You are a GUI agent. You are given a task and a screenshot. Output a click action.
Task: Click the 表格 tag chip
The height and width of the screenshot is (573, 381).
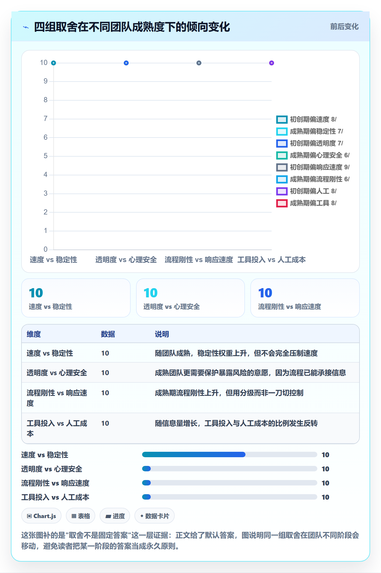click(x=81, y=516)
